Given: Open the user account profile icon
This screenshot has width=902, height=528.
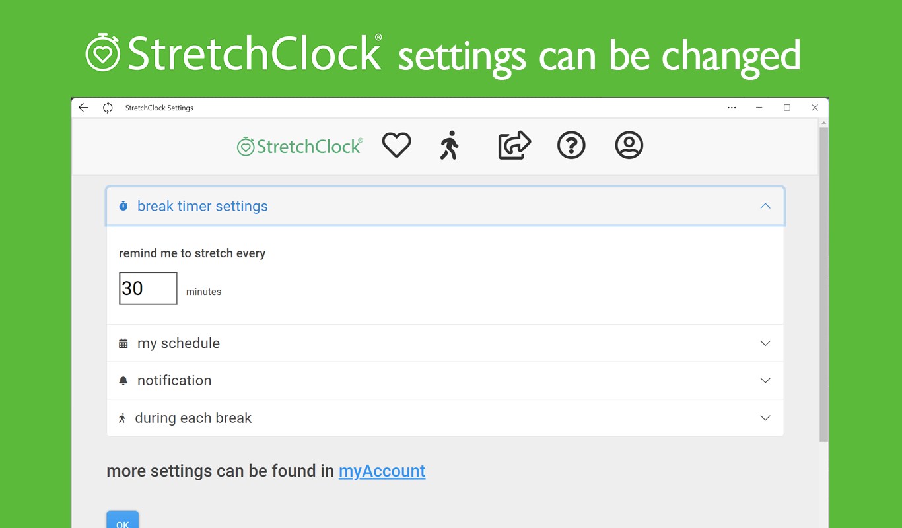Looking at the screenshot, I should coord(629,145).
